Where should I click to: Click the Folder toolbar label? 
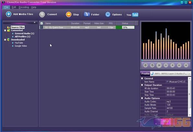pyautogui.click(x=95, y=15)
